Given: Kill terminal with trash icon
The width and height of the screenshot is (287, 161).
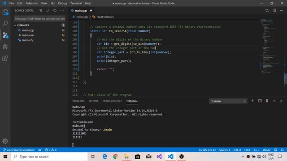Looking at the screenshot, I should pyautogui.click(x=267, y=101).
